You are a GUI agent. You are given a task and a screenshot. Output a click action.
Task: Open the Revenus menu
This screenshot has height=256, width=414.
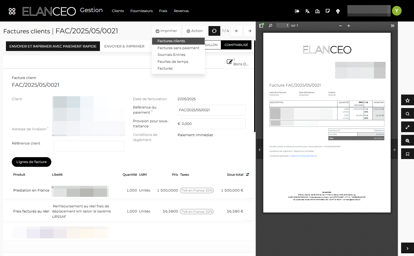coord(181,11)
